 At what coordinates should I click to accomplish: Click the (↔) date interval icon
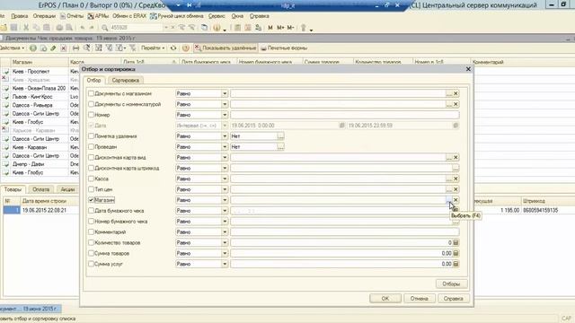pos(75,48)
